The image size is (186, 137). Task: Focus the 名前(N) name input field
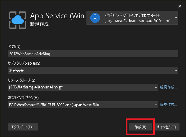(x=93, y=54)
